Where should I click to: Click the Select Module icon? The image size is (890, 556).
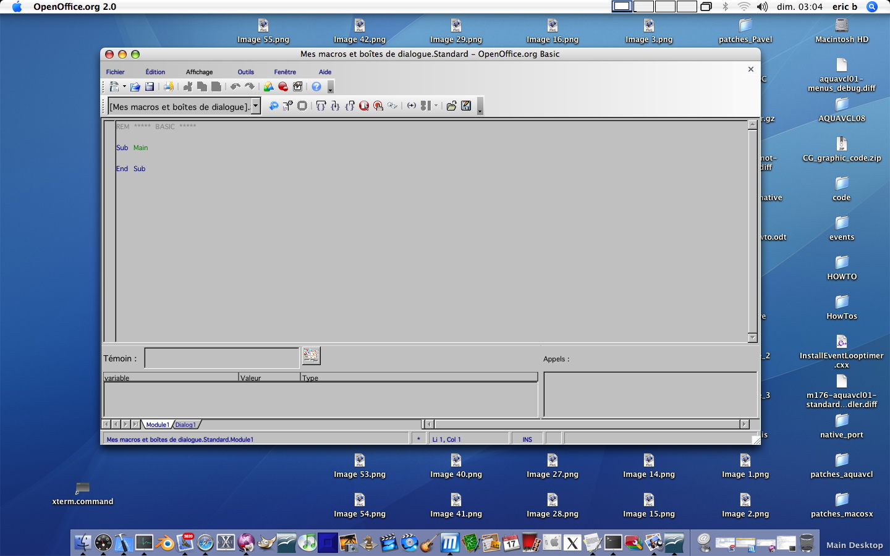(297, 86)
